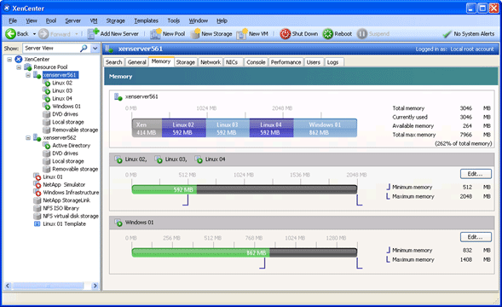
Task: Select the Resource Pool icon in tree
Action: 28,67
